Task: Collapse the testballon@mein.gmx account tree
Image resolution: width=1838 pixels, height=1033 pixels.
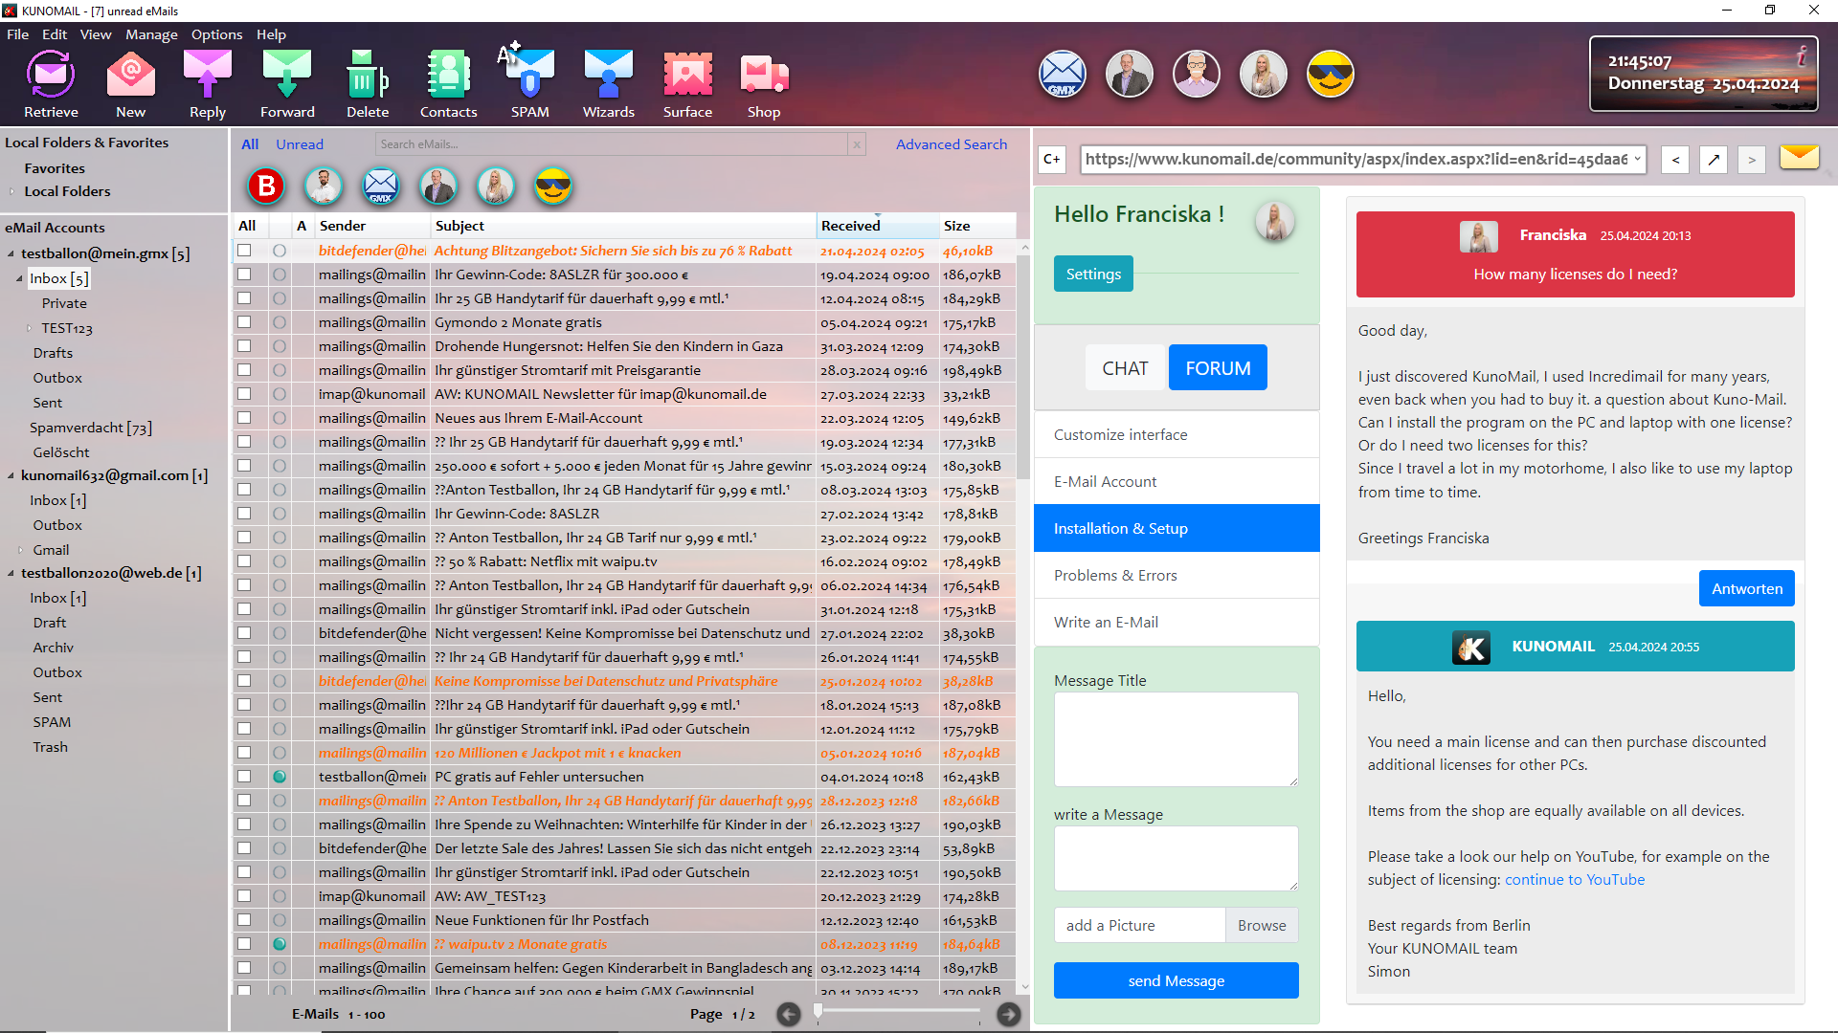Action: tap(11, 254)
